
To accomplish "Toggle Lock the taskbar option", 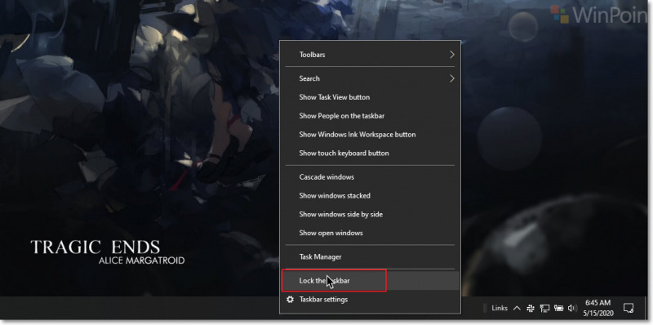I will click(x=370, y=281).
